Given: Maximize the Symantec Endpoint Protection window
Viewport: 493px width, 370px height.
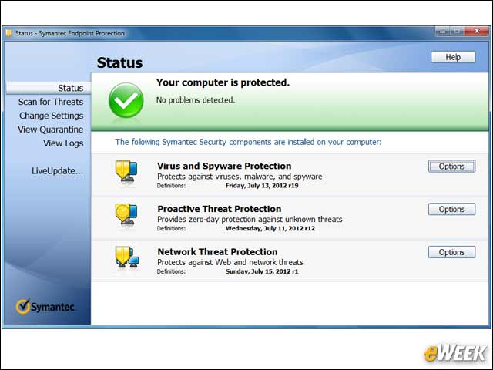Looking at the screenshot, I should pos(458,31).
